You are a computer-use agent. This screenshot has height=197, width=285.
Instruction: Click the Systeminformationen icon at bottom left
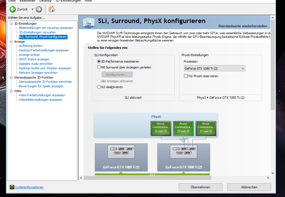click(x=12, y=187)
